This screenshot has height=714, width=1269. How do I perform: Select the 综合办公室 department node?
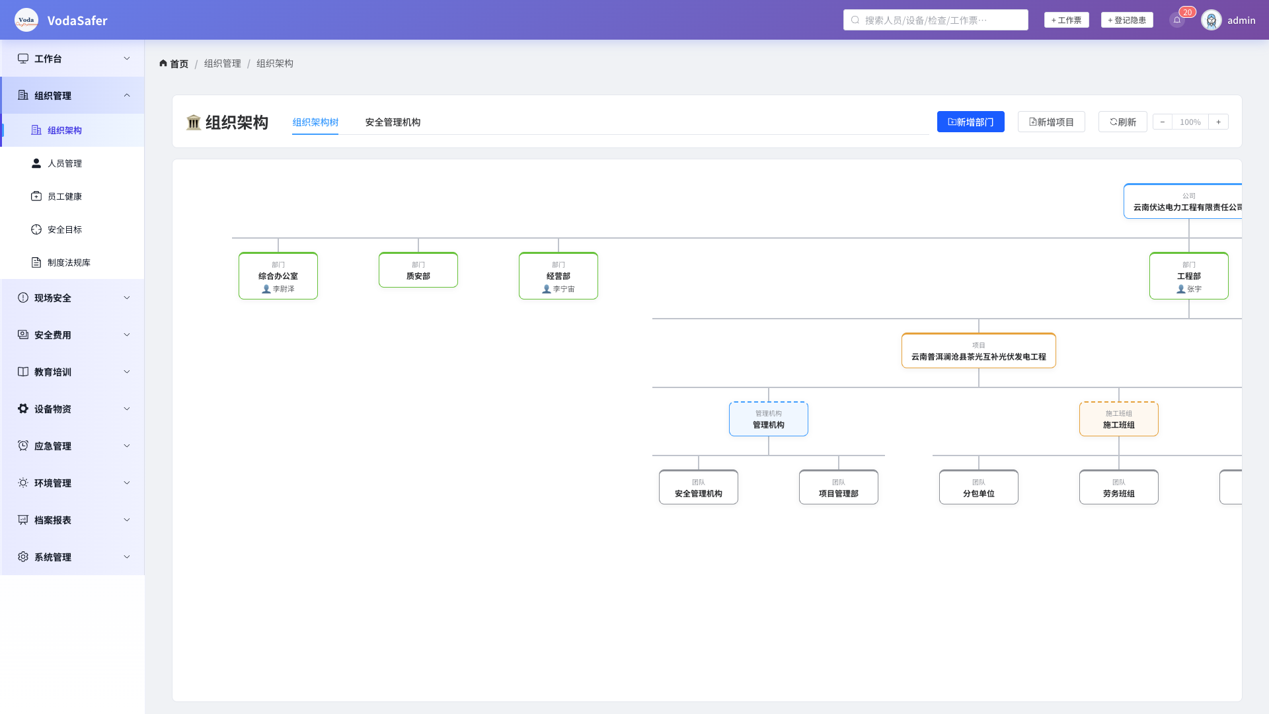(278, 276)
